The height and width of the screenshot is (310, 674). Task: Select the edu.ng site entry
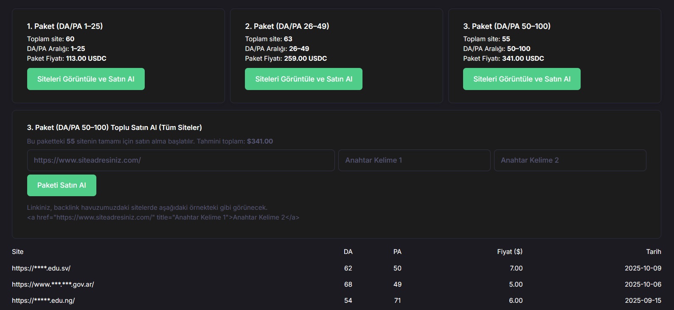(43, 301)
